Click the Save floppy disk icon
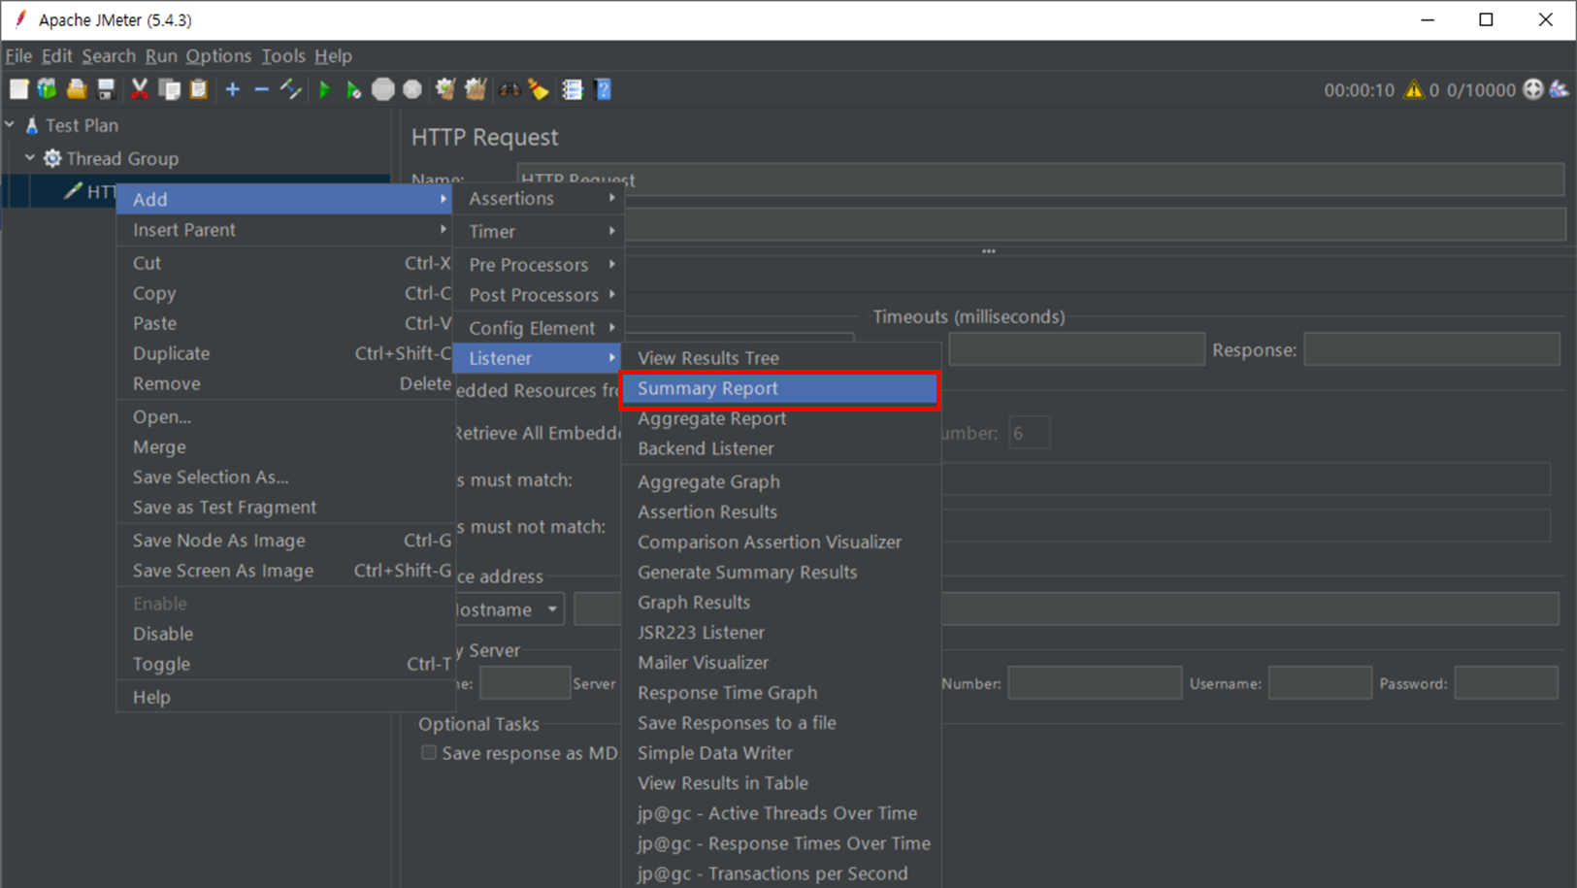 coord(106,89)
